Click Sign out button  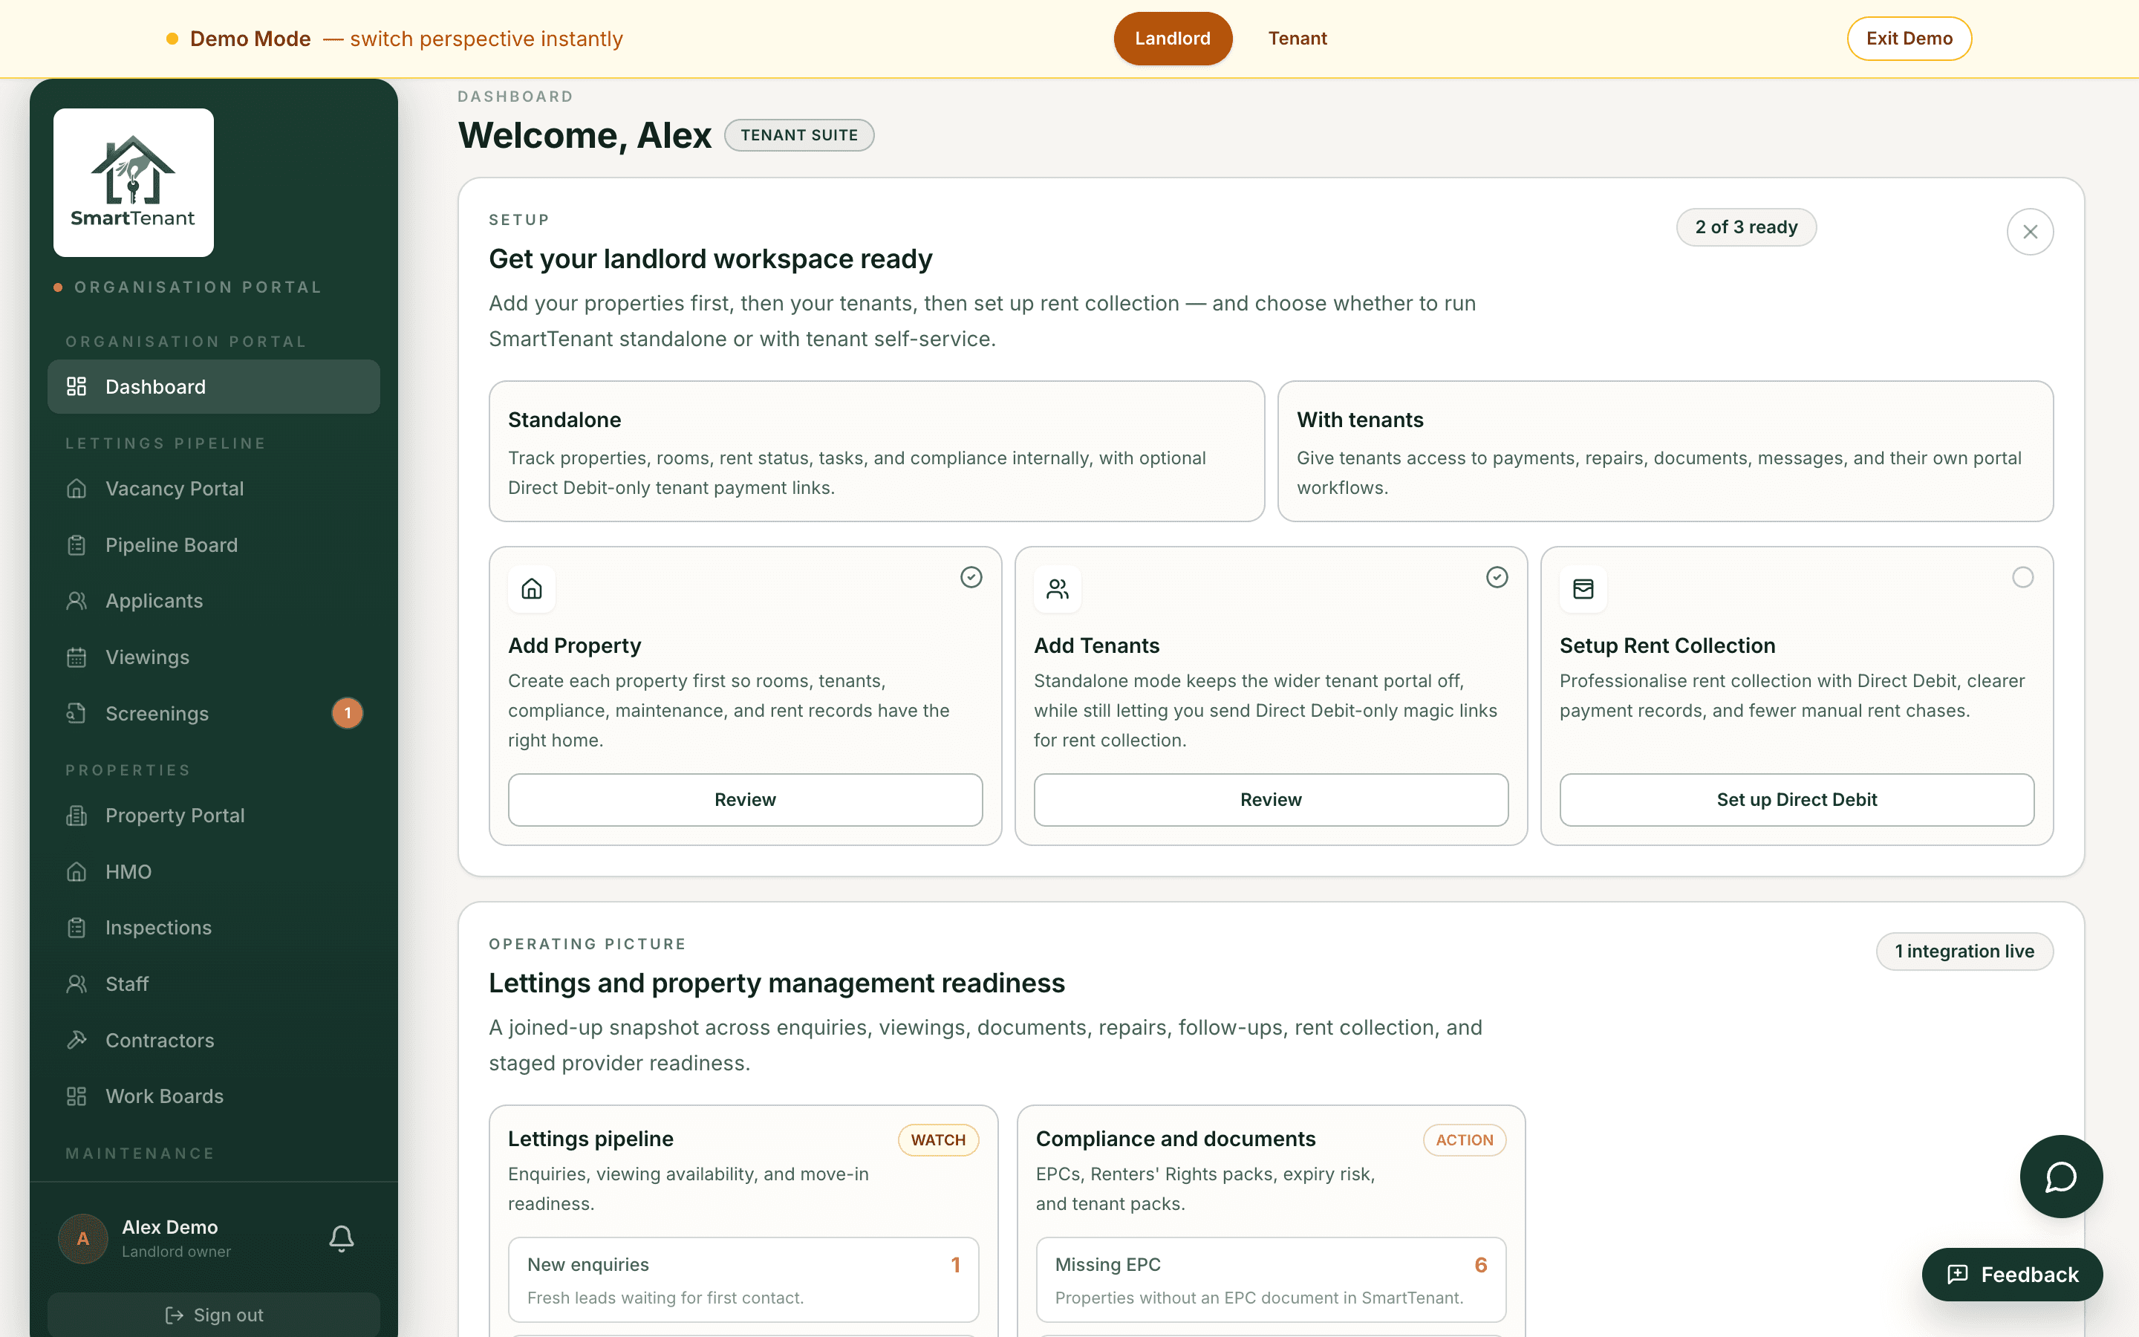214,1314
